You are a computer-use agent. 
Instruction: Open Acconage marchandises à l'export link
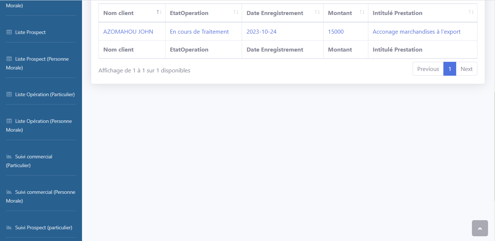(x=416, y=32)
